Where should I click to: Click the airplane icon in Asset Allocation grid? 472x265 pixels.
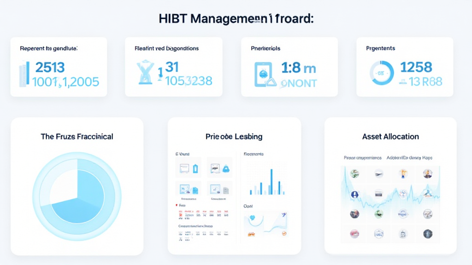click(379, 173)
